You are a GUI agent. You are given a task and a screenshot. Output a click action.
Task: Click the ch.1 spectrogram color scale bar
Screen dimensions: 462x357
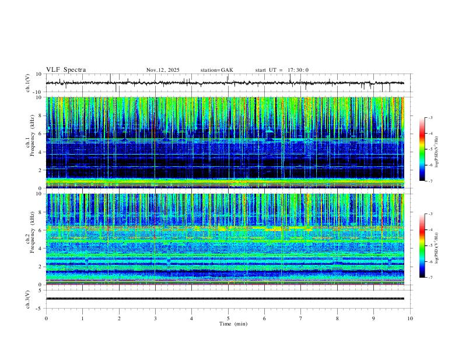(422, 149)
